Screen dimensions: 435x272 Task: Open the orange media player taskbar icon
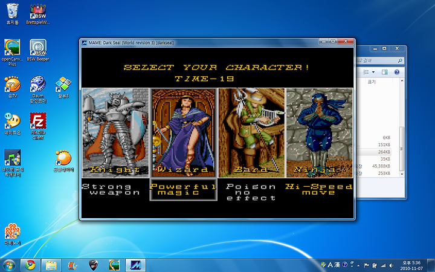pyautogui.click(x=72, y=265)
